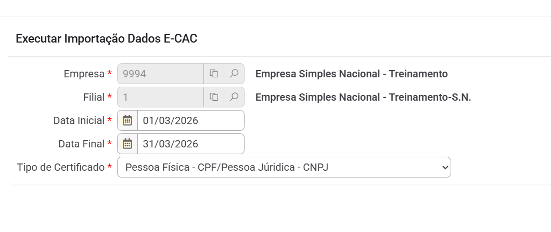Focus the Data Final date field 31/03/2026
The height and width of the screenshot is (232, 551).
click(x=190, y=144)
